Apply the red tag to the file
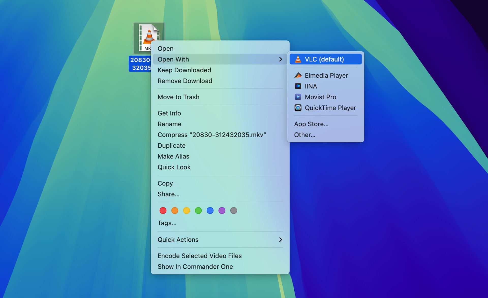This screenshot has height=298, width=488. coord(163,210)
